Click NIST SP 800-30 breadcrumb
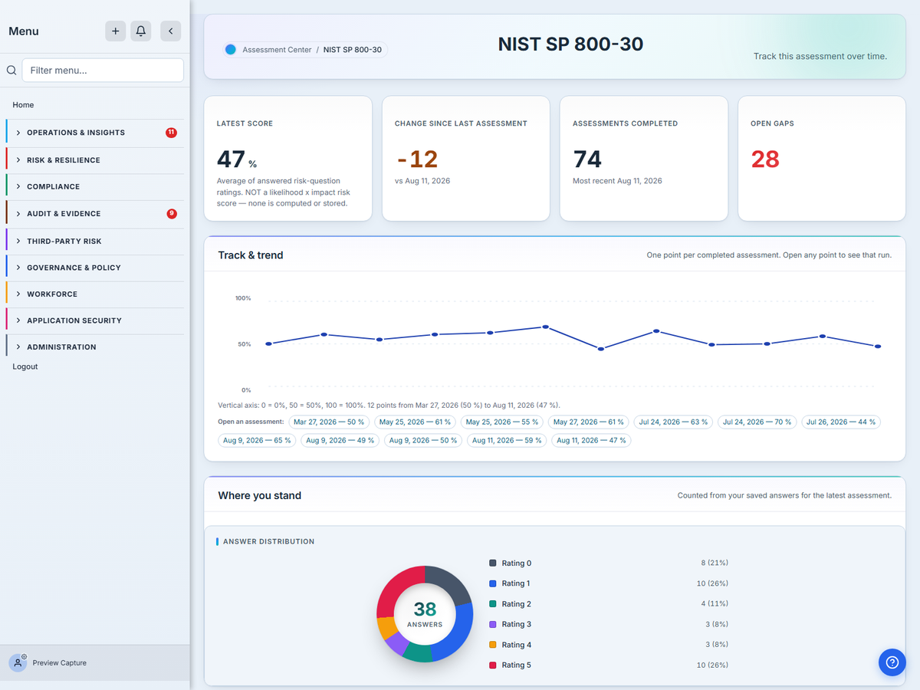The image size is (920, 690). click(353, 50)
